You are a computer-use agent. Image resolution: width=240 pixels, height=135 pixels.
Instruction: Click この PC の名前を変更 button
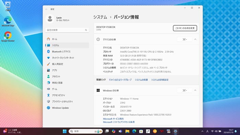(185, 28)
